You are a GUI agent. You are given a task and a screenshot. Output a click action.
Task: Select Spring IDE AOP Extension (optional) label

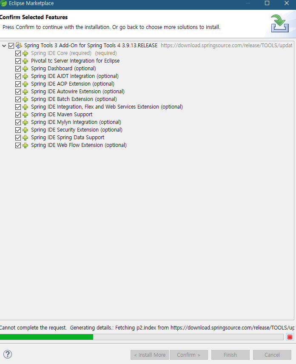tap(73, 84)
